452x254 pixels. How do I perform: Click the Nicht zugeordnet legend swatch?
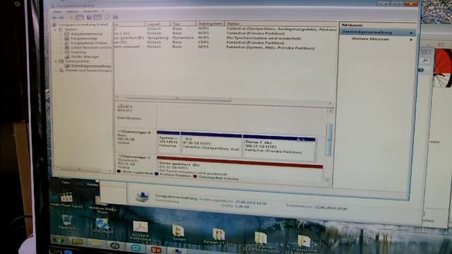pos(119,171)
